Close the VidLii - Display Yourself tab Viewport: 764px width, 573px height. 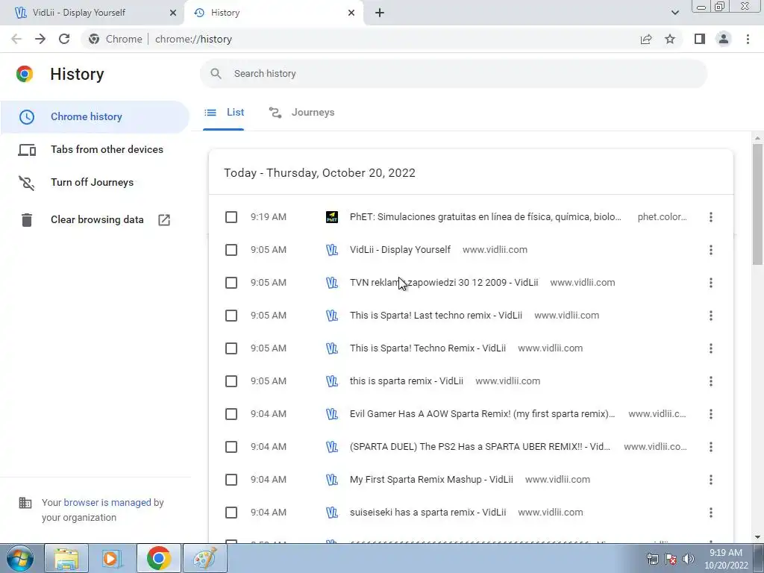(172, 13)
